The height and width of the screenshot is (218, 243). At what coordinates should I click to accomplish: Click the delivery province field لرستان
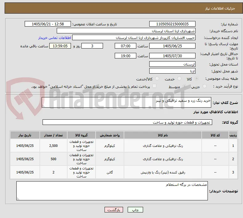click(x=172, y=64)
